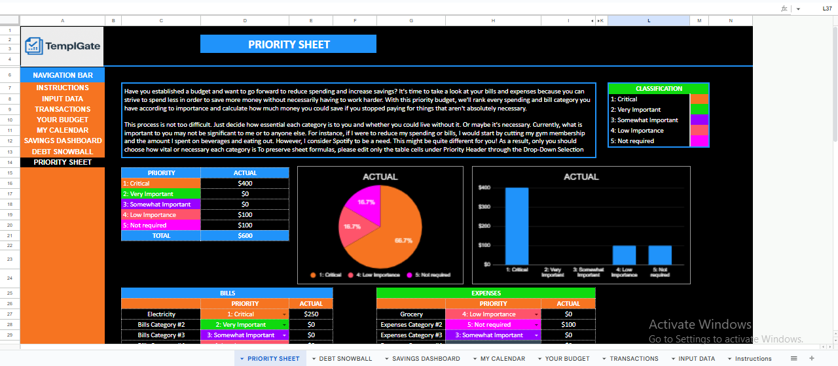Go to DEBT SNOWBALL in the navigation bar
Screen dimensions: 838x366
[x=62, y=152]
